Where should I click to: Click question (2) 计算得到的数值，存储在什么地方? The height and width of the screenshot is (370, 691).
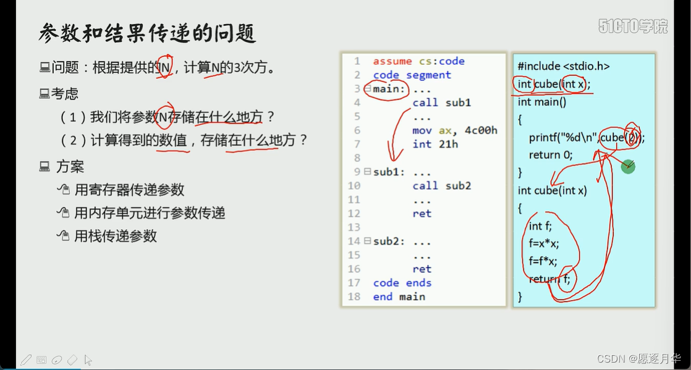click(x=184, y=140)
